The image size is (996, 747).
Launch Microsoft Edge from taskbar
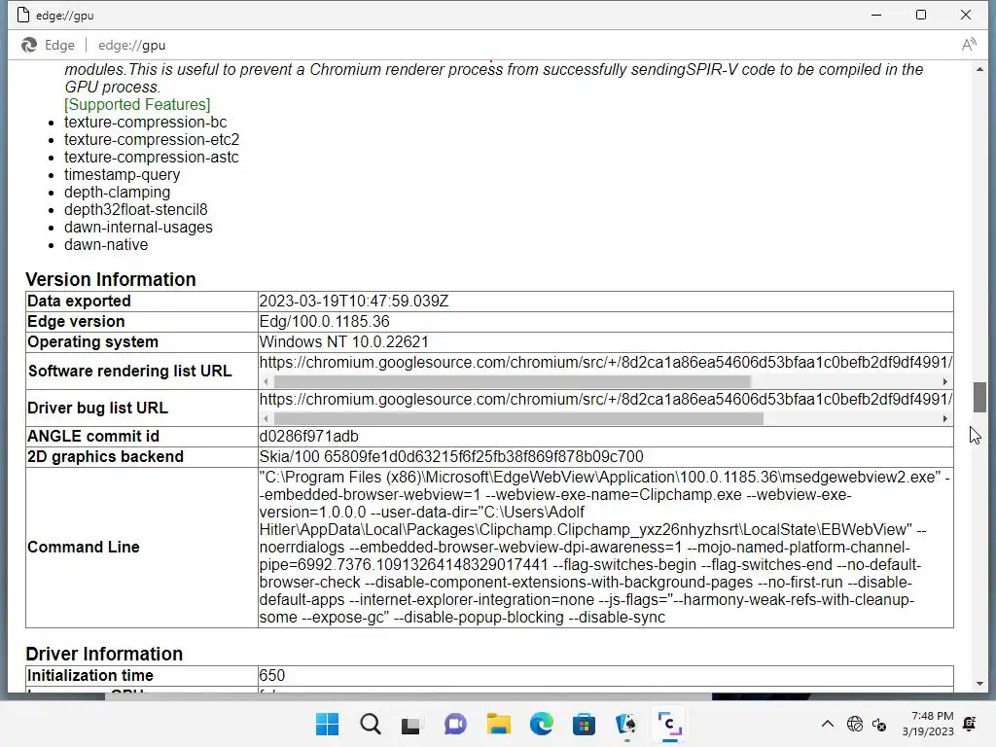(541, 724)
